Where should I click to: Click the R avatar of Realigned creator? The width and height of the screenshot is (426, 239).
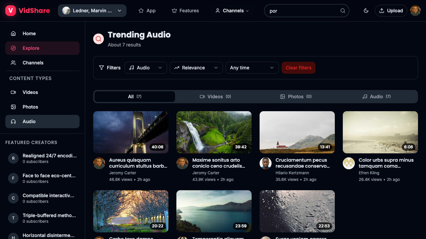[x=13, y=158]
